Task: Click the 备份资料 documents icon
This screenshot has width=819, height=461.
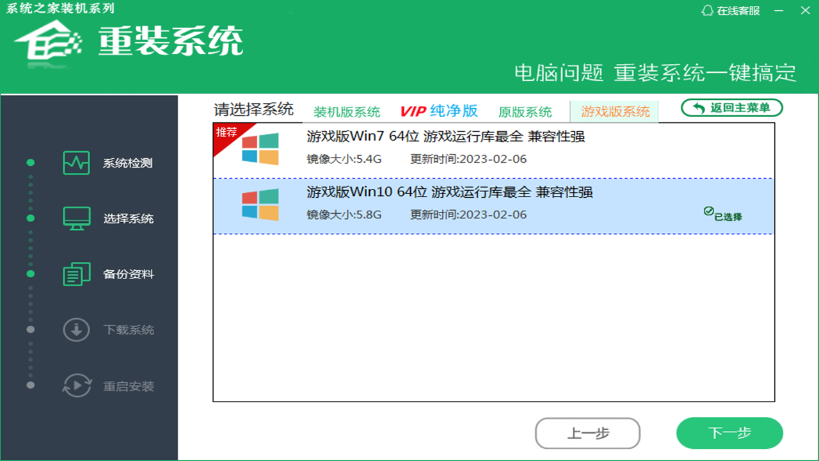Action: [76, 274]
